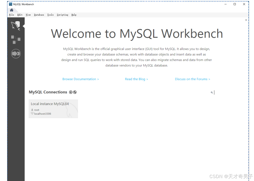254x181 pixels.
Task: Open the Database menu
Action: [39, 15]
